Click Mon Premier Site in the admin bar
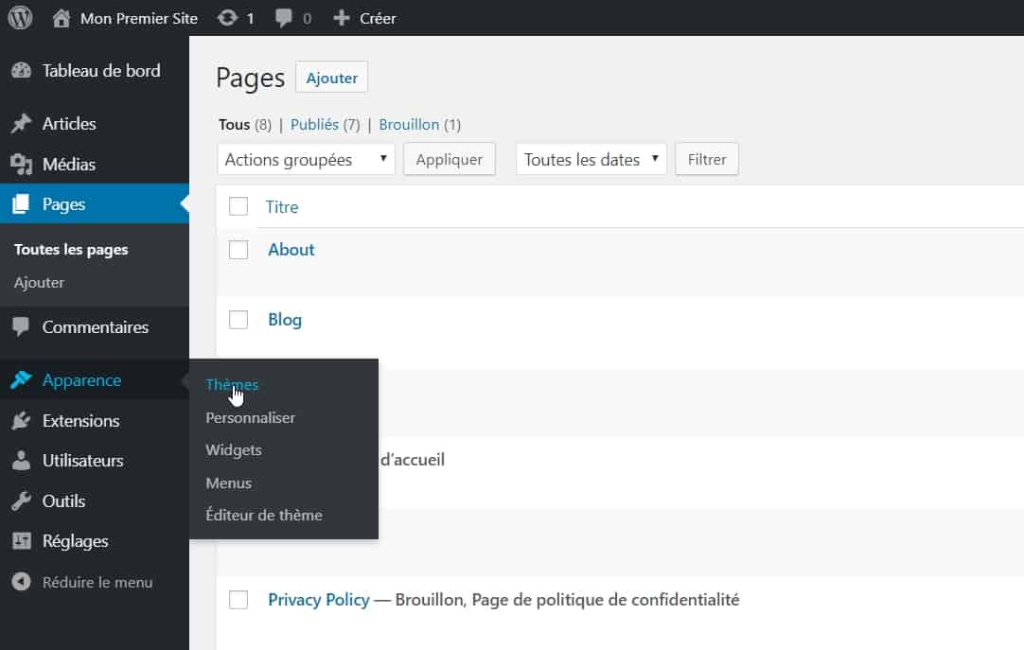1024x650 pixels. point(139,18)
